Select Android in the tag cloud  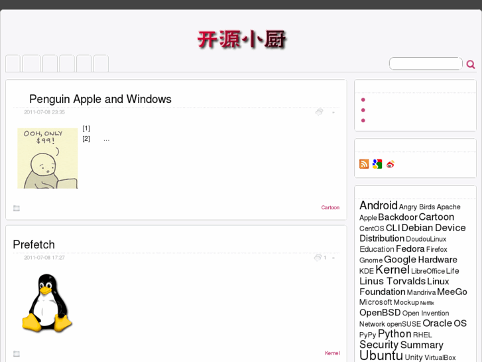(379, 205)
